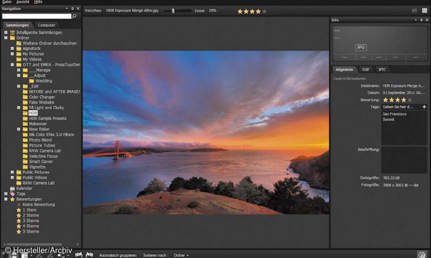Collapse OTT and EMEA folder
431x258 pixels.
pyautogui.click(x=12, y=65)
